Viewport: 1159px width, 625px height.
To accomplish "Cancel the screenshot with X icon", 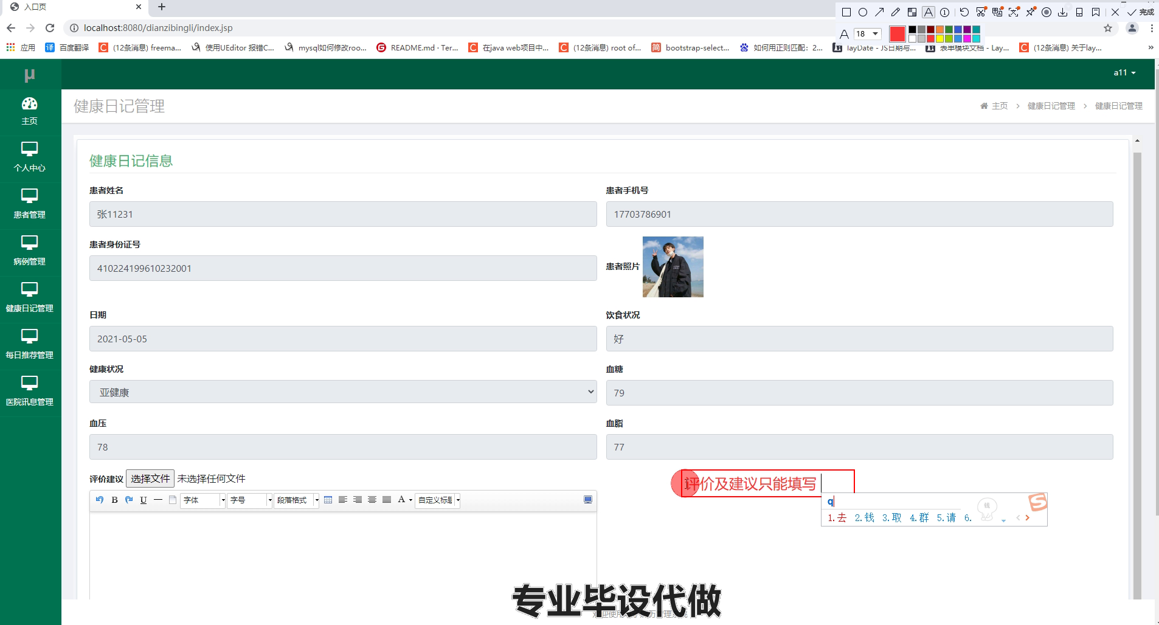I will [1115, 12].
